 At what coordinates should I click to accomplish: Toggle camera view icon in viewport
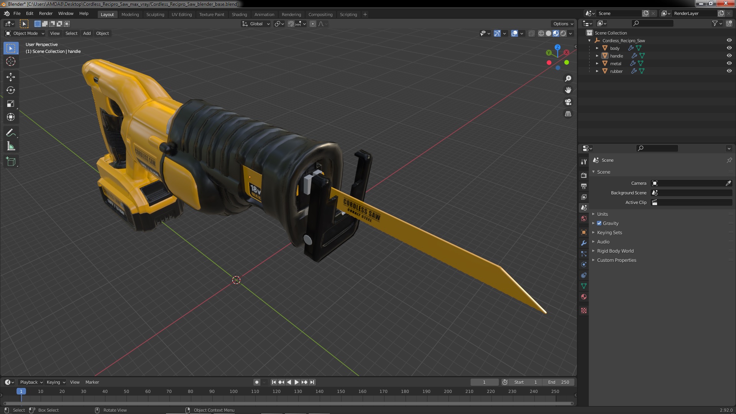(x=568, y=102)
